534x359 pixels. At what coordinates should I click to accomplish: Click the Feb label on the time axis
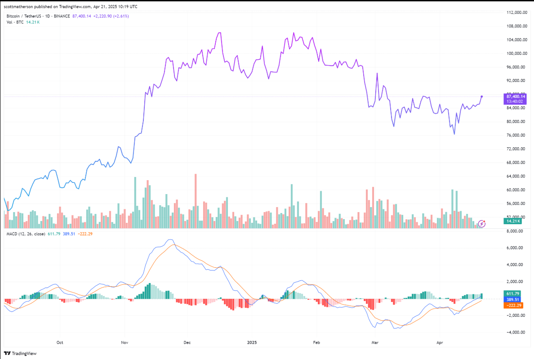[316, 342]
